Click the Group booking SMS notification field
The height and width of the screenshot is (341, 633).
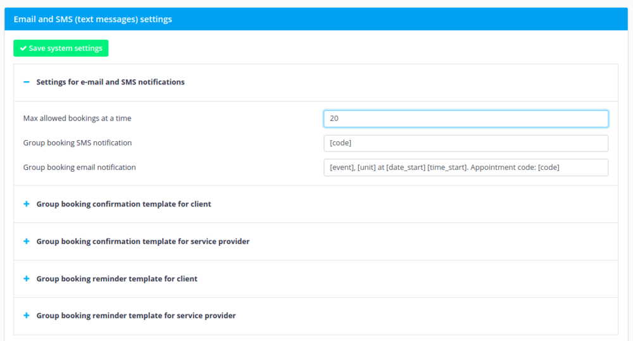click(x=465, y=143)
